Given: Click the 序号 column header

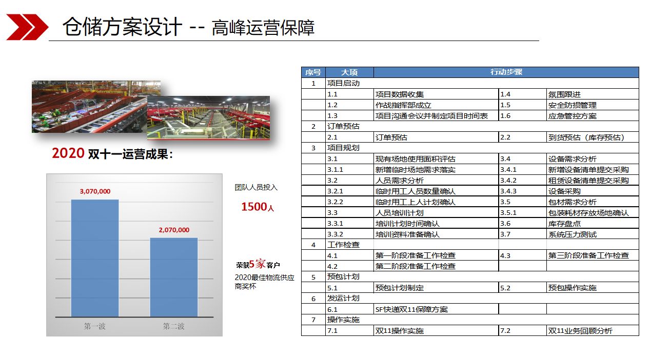Looking at the screenshot, I should pyautogui.click(x=313, y=72).
